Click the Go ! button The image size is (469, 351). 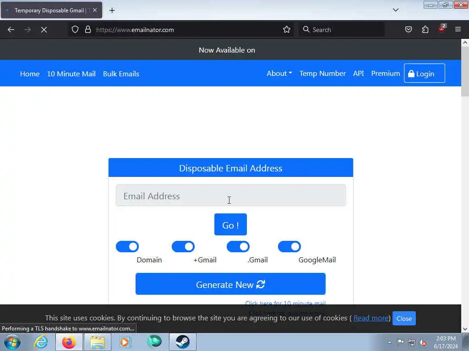tap(230, 224)
